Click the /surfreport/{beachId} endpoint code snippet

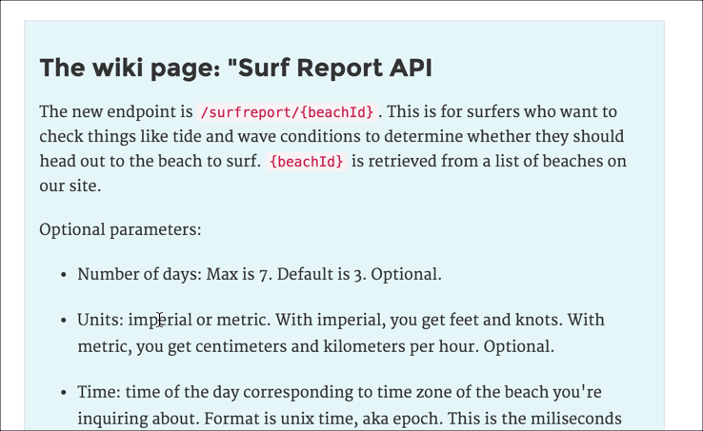tap(287, 112)
